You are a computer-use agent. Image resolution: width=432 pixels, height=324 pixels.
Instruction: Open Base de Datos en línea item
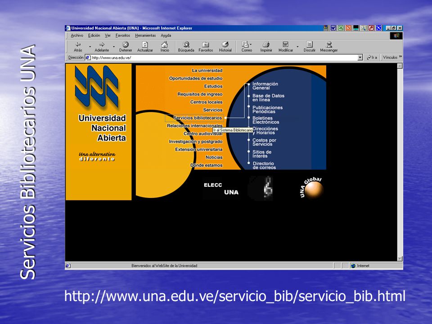tap(268, 98)
